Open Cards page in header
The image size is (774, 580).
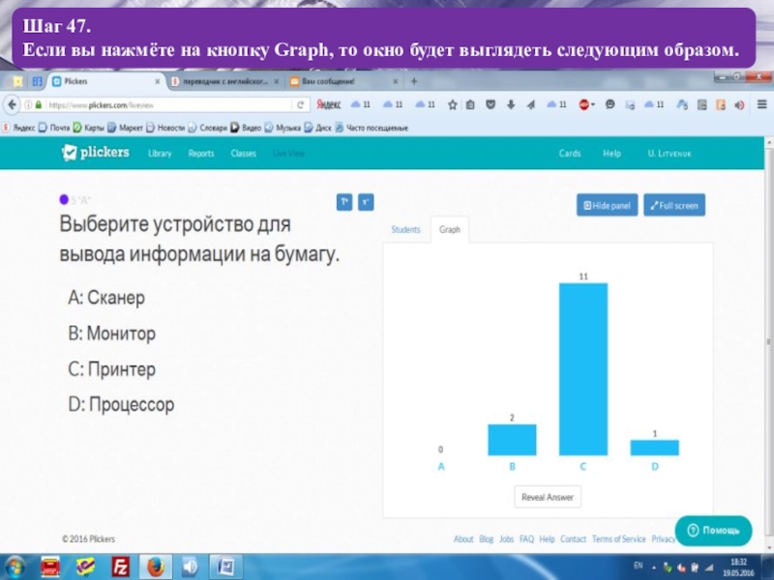[x=570, y=154]
